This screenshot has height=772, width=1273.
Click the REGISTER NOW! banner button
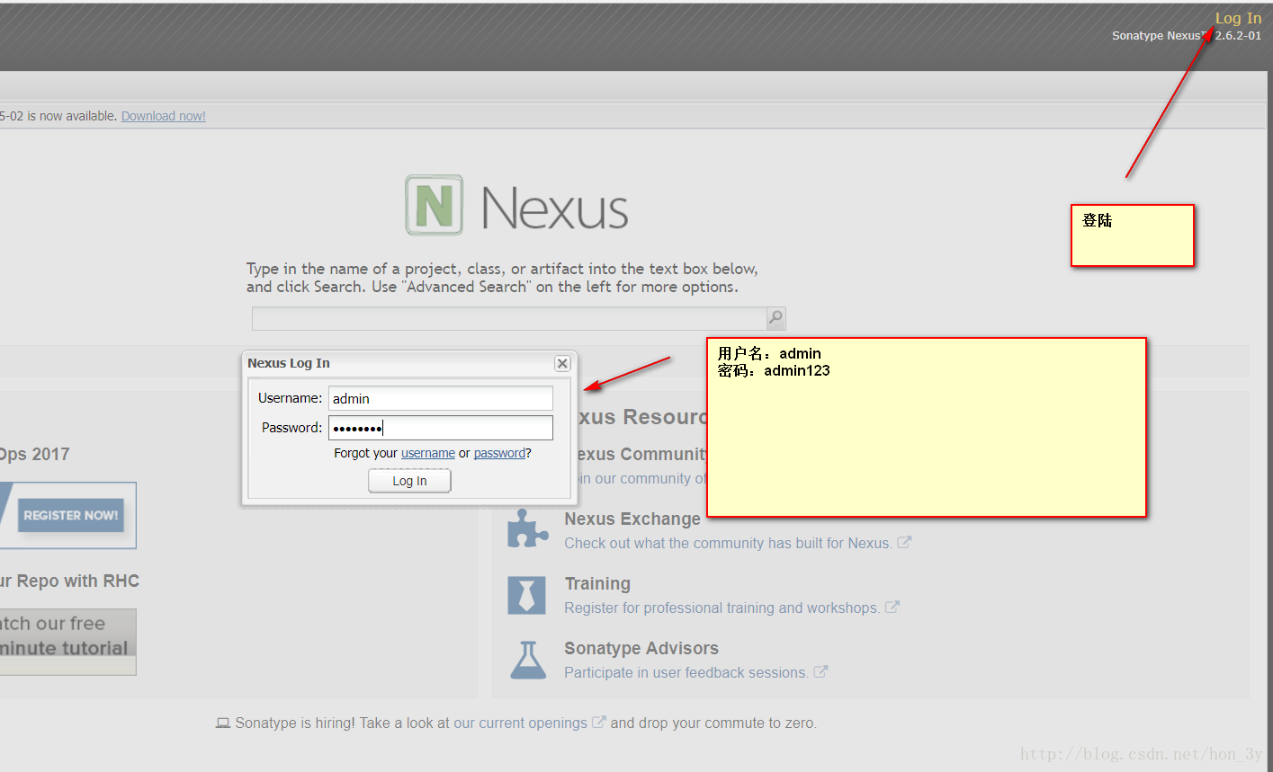tap(71, 515)
